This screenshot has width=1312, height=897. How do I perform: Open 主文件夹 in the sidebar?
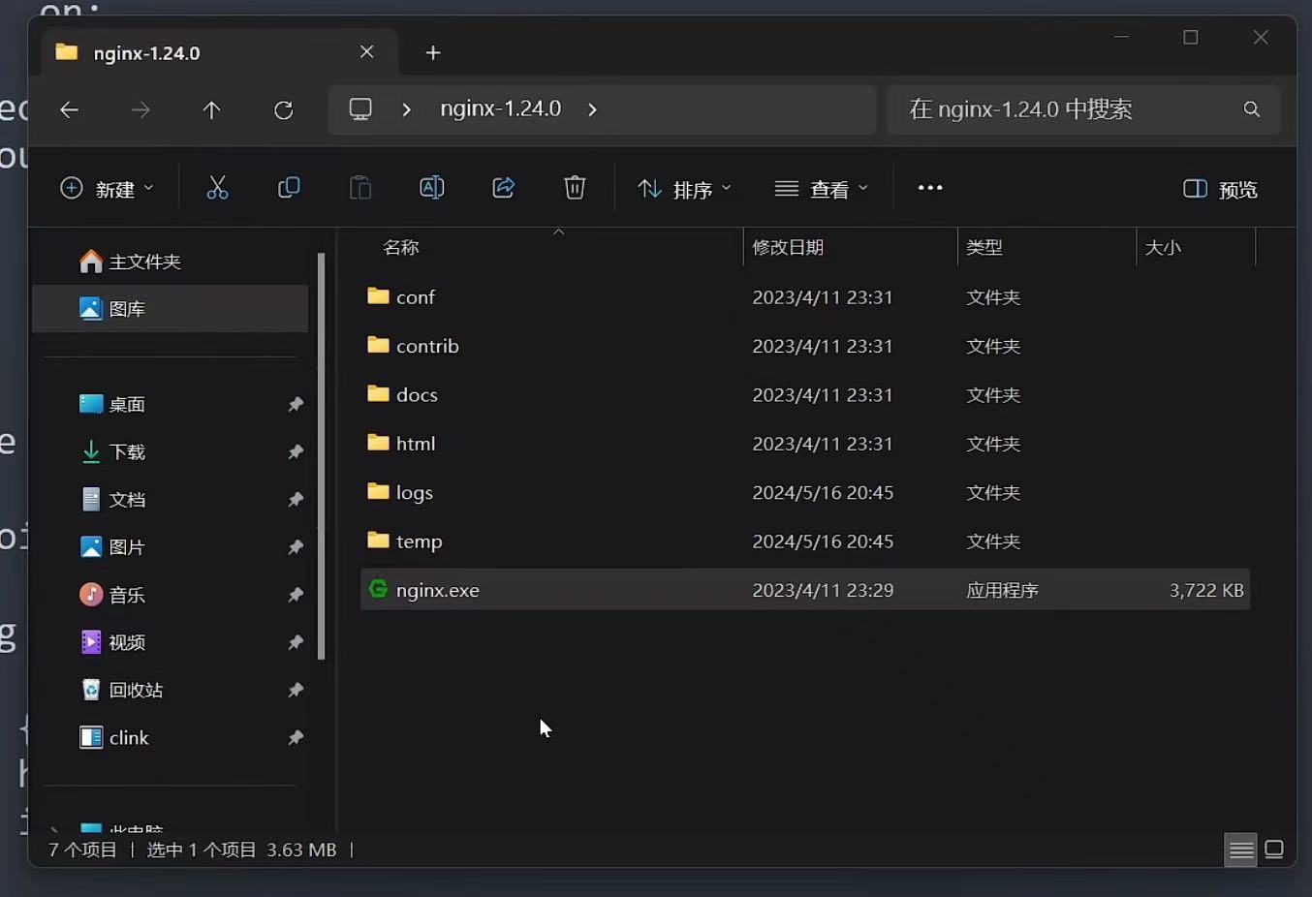click(171, 262)
